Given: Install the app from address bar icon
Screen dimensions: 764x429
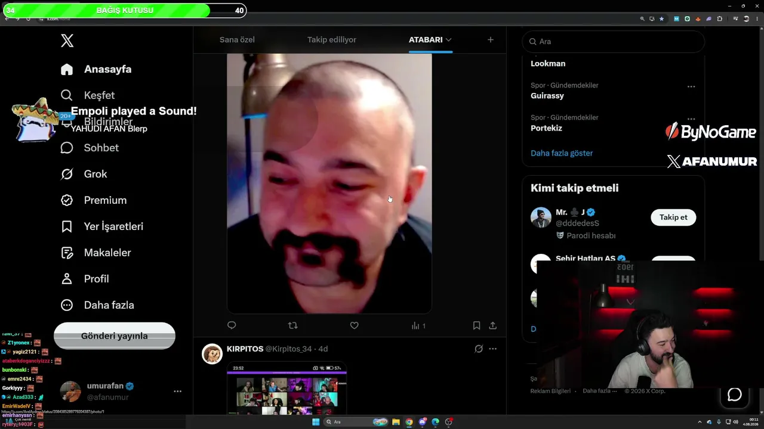Looking at the screenshot, I should click(652, 19).
